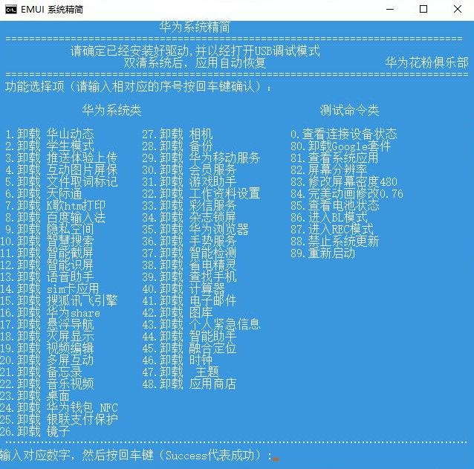Image resolution: width=474 pixels, height=469 pixels.
Task: Click menu entry 40 卸载 计算器
Action: pyautogui.click(x=183, y=289)
